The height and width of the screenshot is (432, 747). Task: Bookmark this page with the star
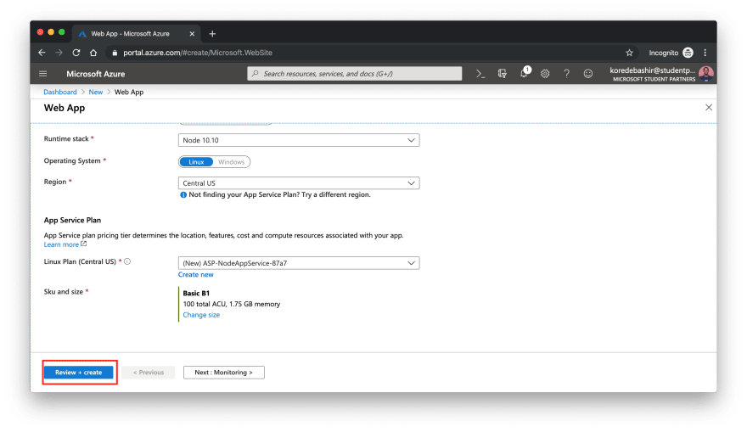629,53
